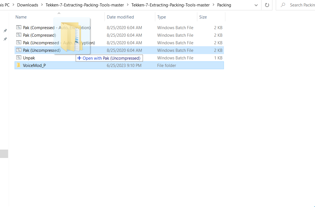315x207 pixels.
Task: Click the date modified of Pak (Compressed - Auto. Encryption)
Action: pyautogui.click(x=124, y=27)
